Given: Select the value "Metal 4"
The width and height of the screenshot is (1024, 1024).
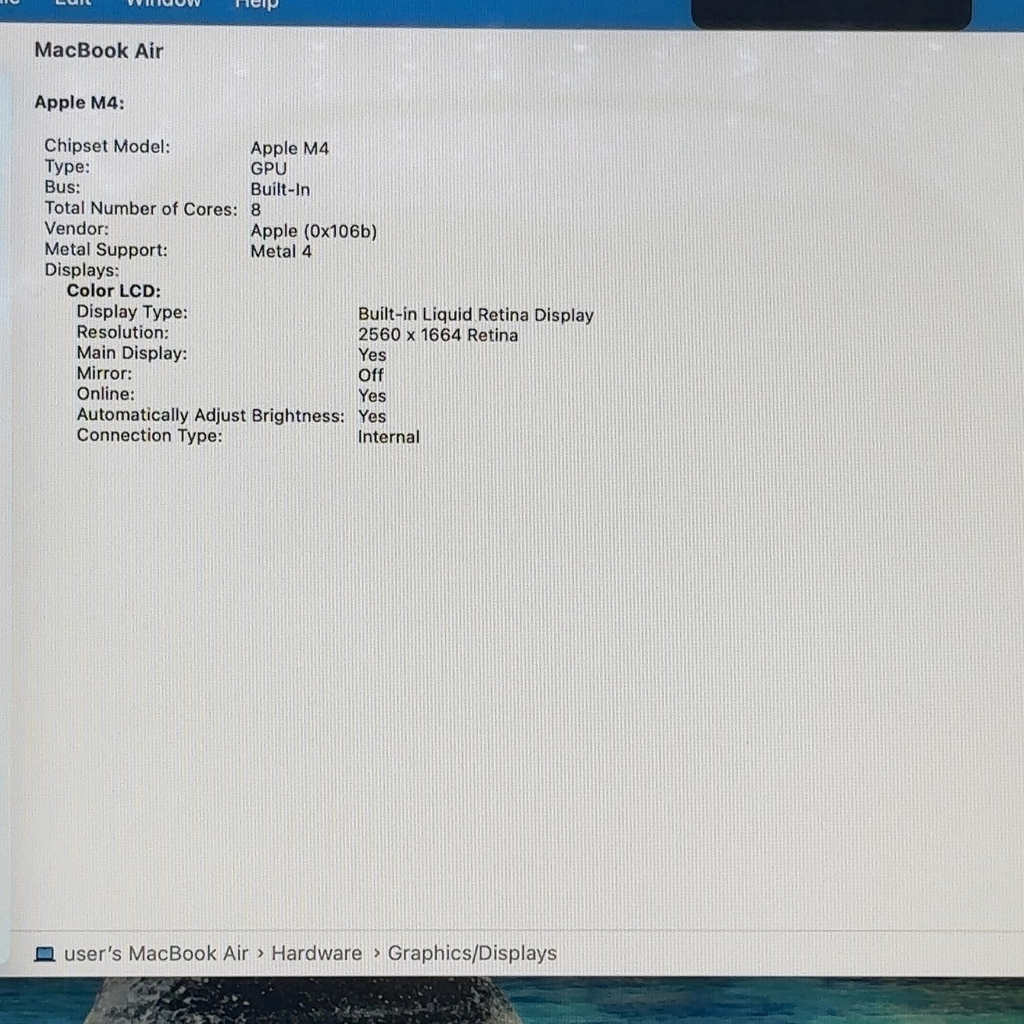Looking at the screenshot, I should click(x=281, y=251).
